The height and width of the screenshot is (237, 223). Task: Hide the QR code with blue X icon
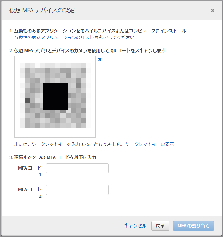click(x=100, y=59)
